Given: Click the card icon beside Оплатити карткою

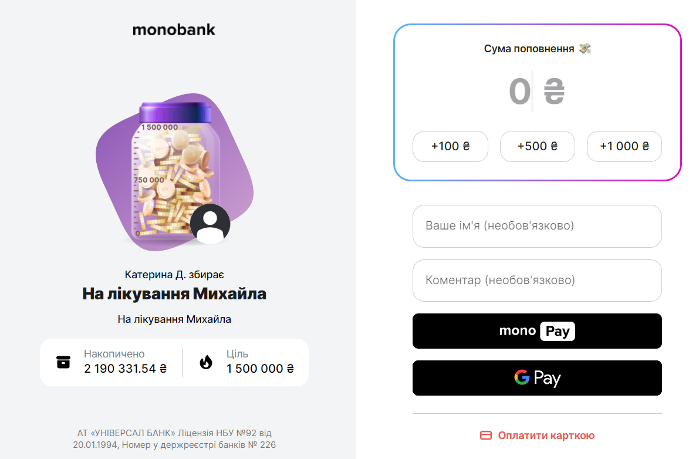Looking at the screenshot, I should (486, 436).
